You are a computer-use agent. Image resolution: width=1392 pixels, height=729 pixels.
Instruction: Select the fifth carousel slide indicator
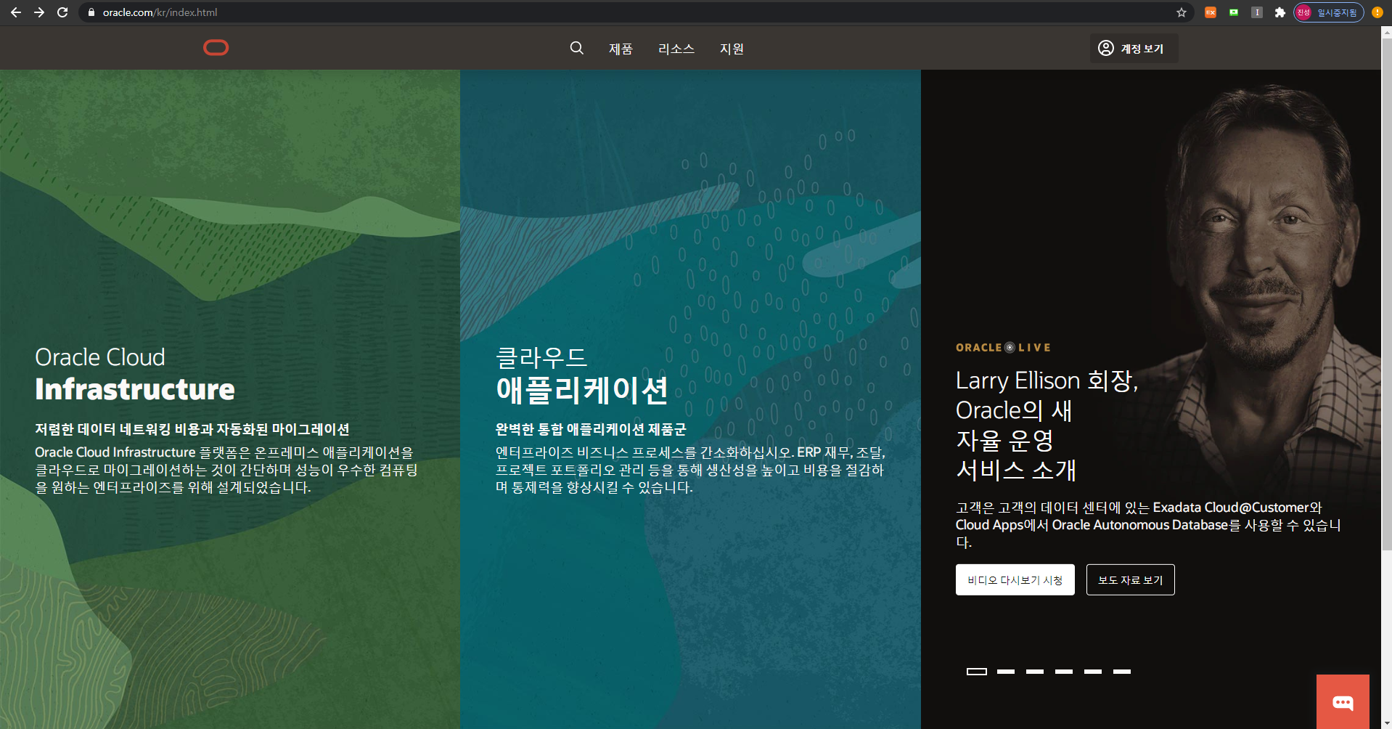[x=1093, y=672]
